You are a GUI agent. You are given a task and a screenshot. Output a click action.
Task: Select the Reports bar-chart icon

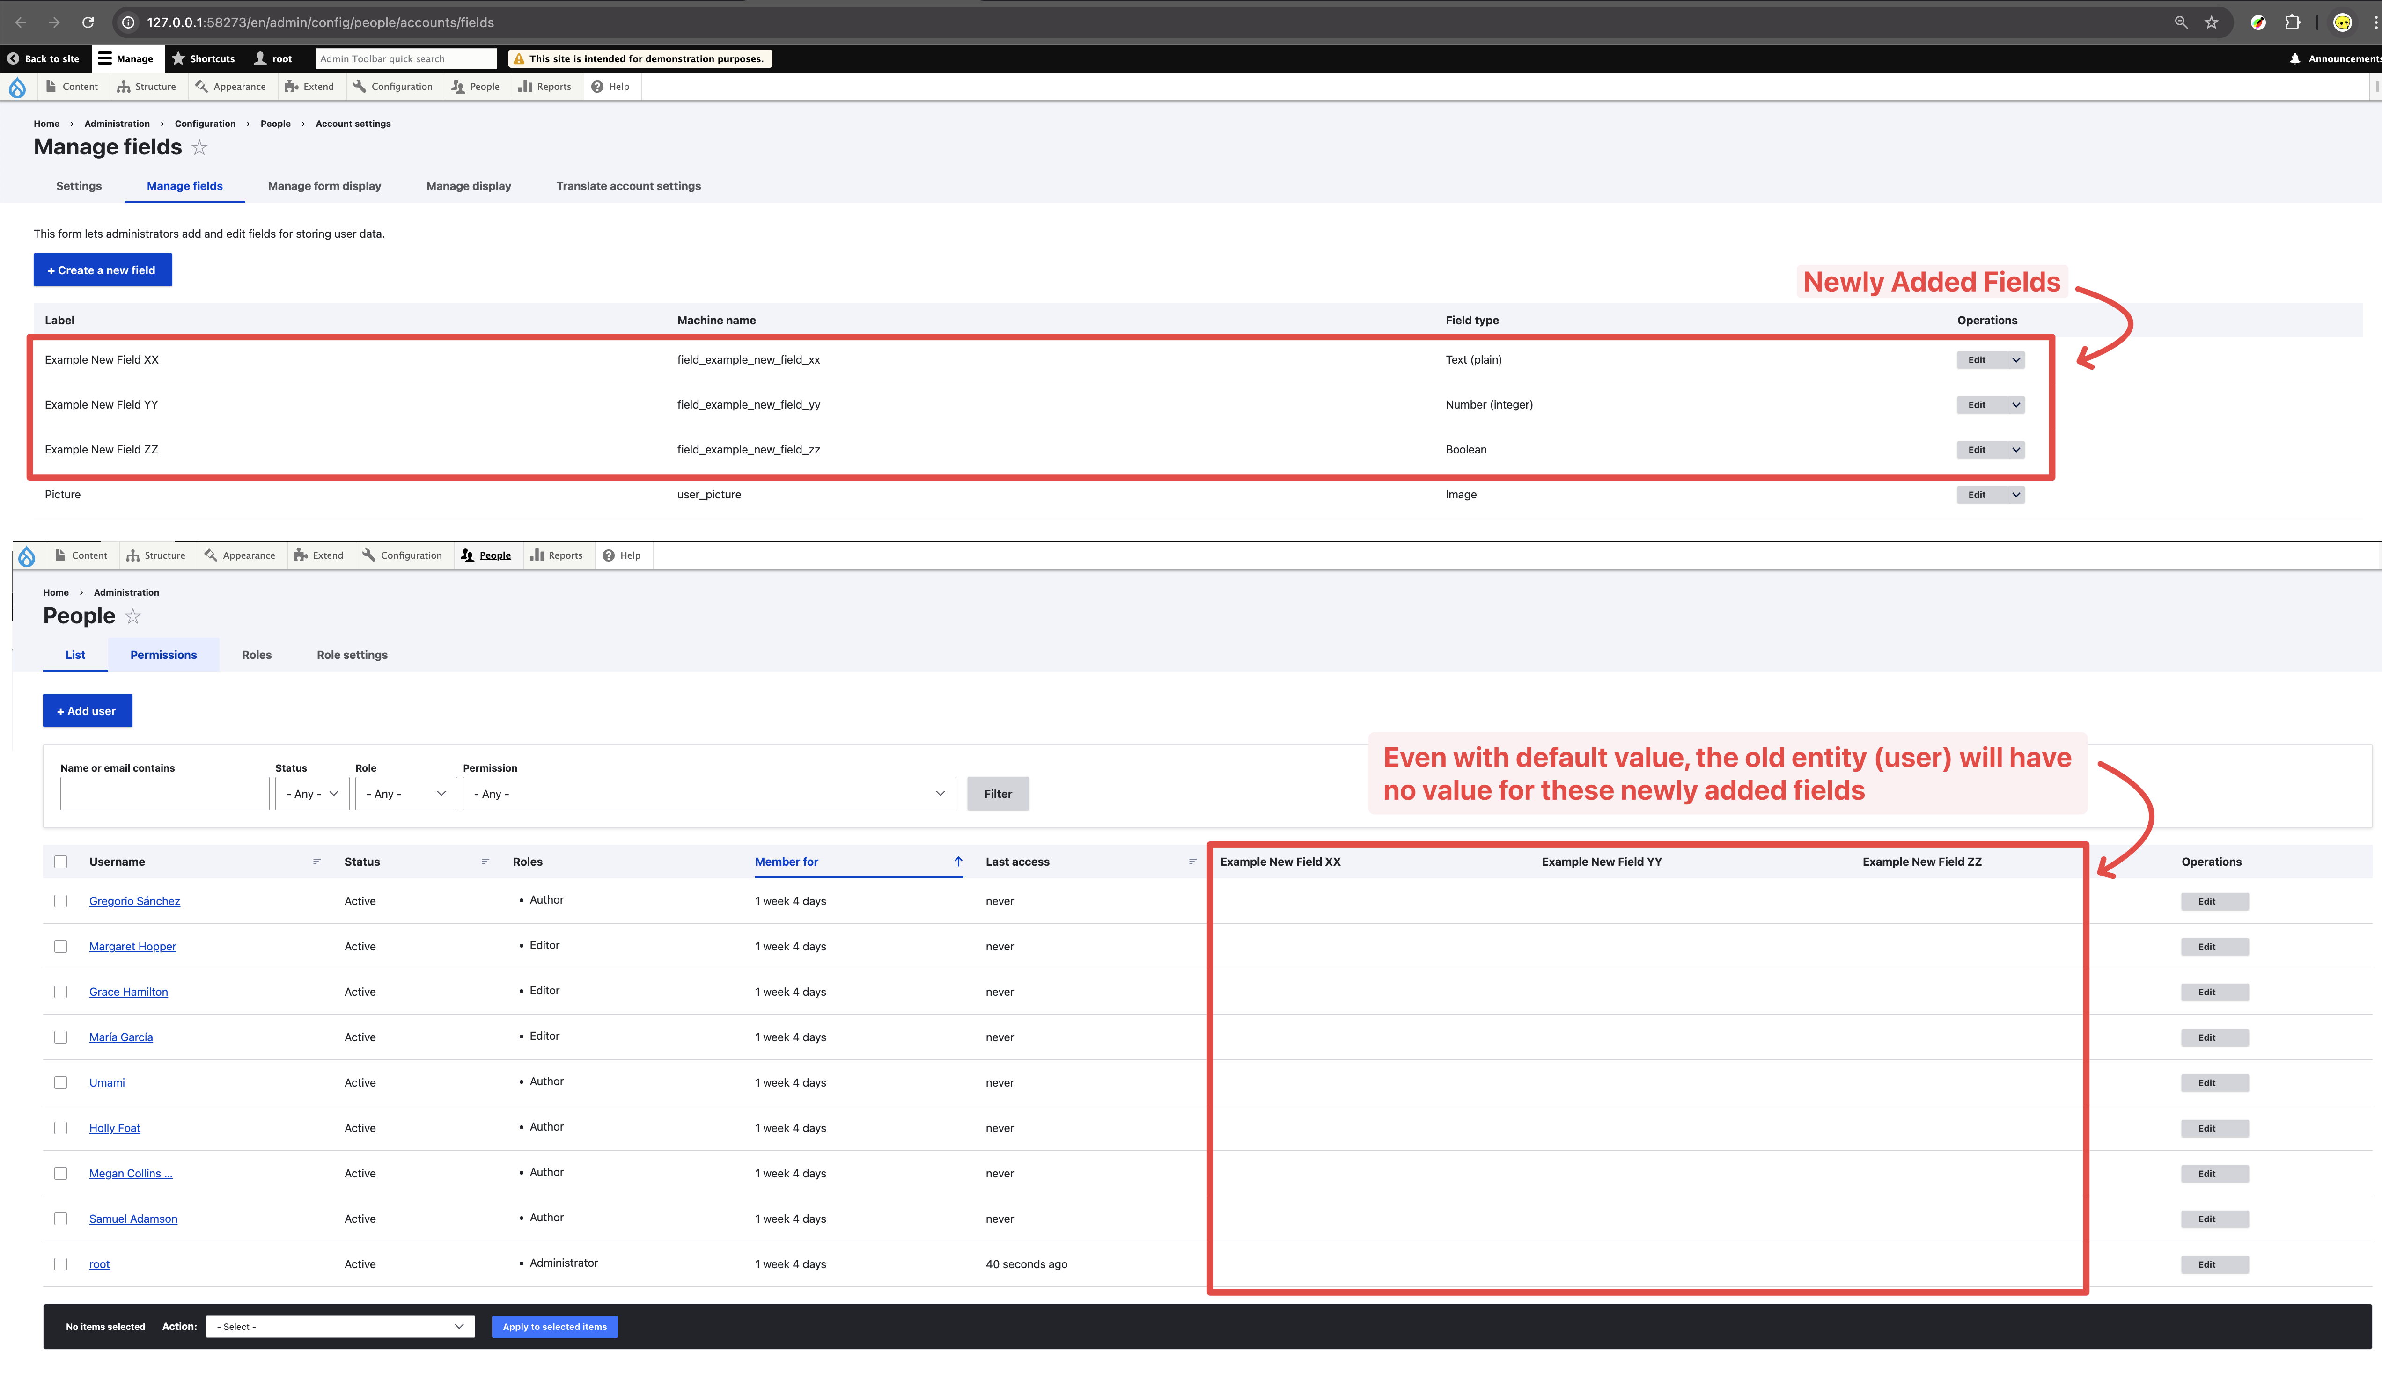525,86
